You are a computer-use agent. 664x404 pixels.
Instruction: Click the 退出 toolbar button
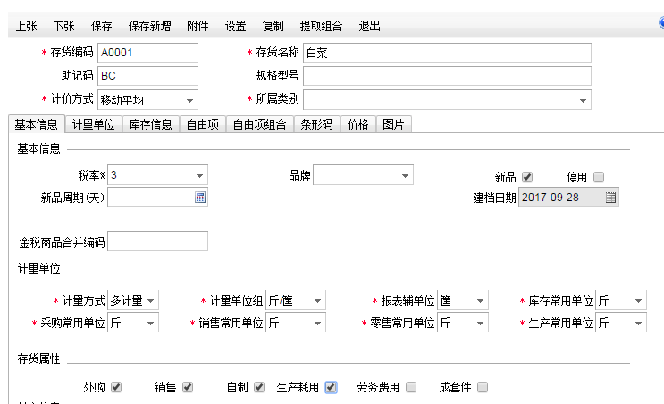[x=370, y=27]
